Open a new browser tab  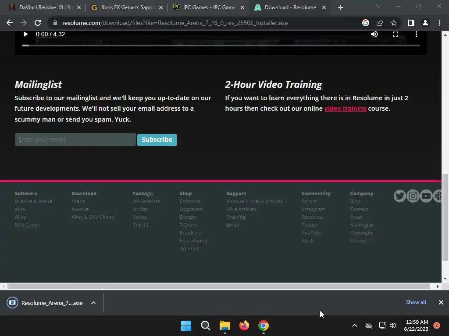tap(340, 7)
